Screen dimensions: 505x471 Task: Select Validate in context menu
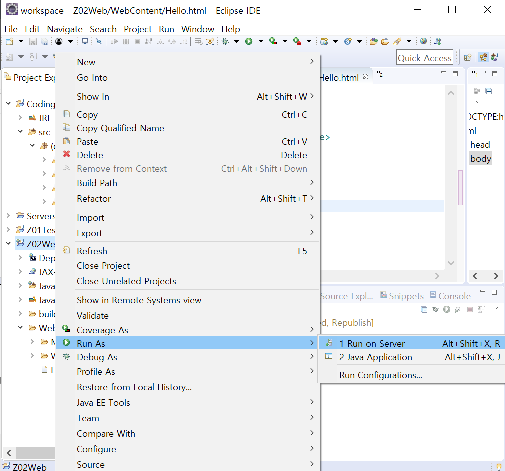[188, 316]
